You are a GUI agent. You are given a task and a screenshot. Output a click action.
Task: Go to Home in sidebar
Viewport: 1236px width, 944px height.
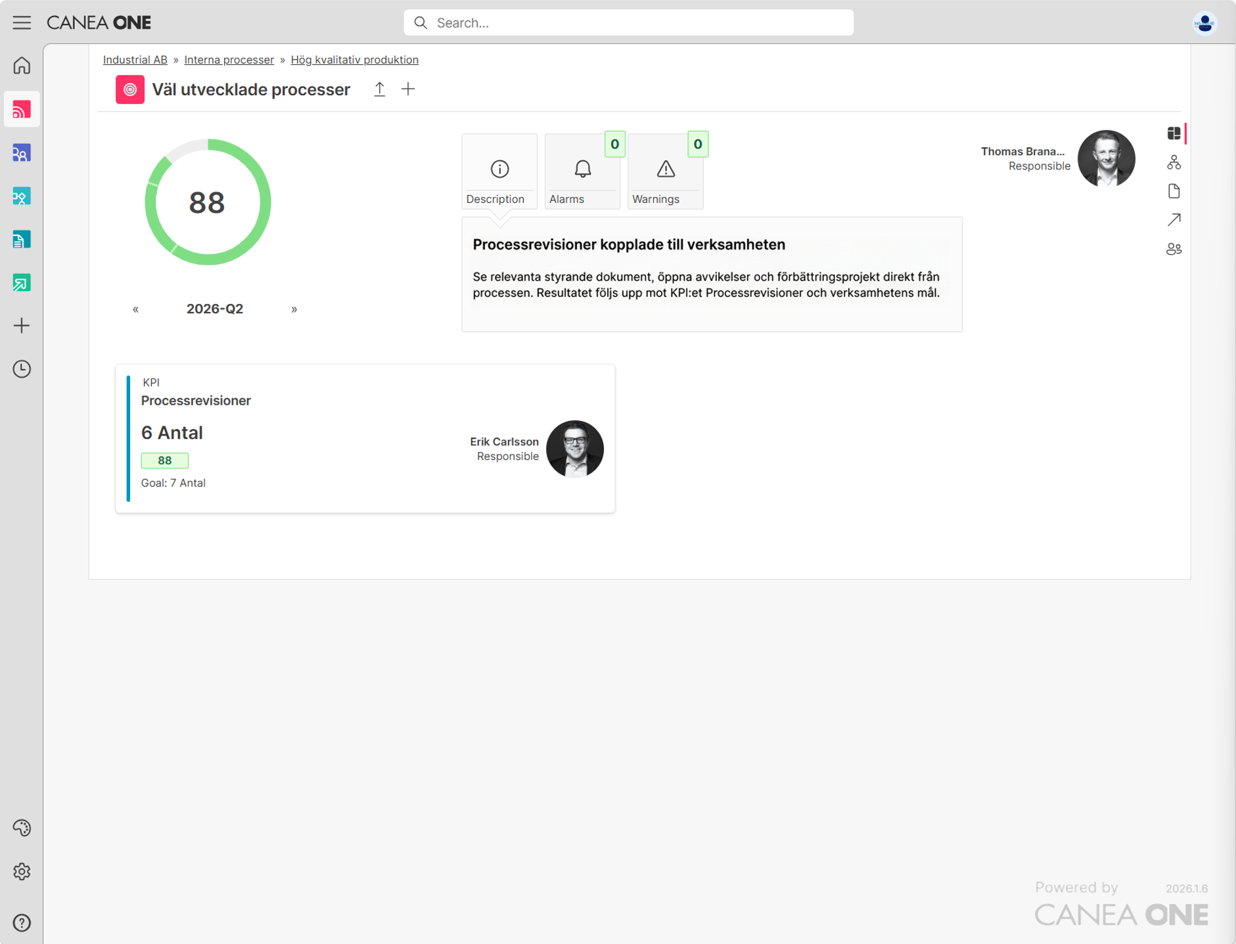[x=22, y=66]
